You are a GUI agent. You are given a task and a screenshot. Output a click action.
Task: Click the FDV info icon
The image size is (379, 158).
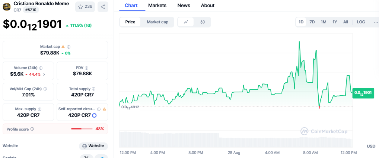click(86, 68)
